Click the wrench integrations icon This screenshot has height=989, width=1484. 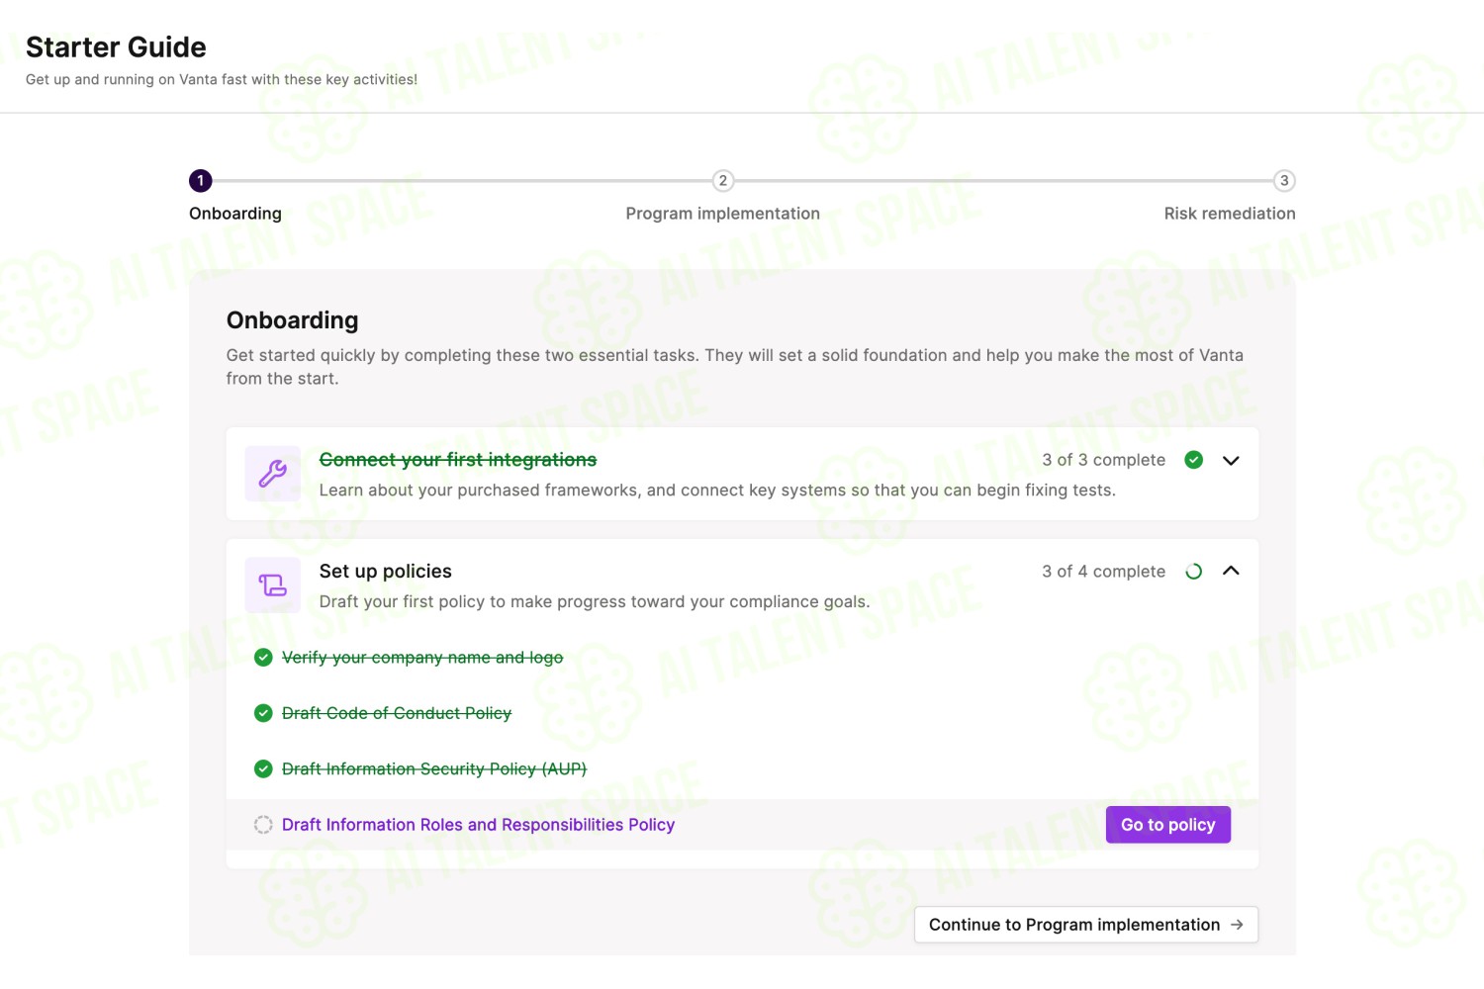point(273,474)
